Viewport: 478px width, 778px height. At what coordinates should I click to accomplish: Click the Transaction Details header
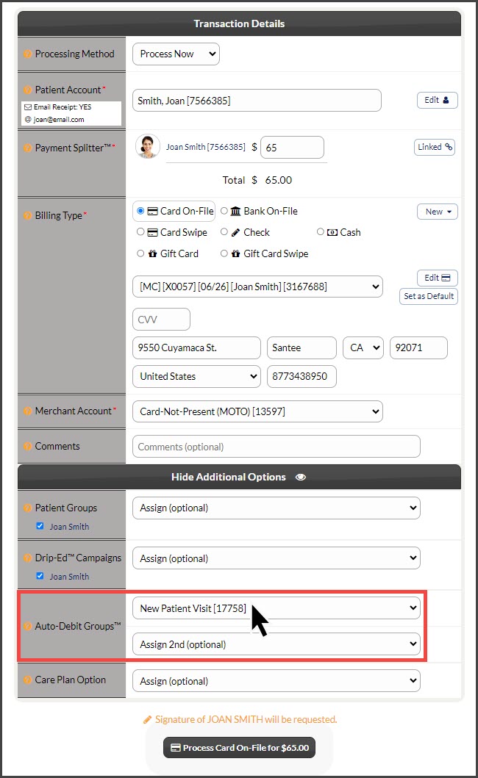pos(239,24)
